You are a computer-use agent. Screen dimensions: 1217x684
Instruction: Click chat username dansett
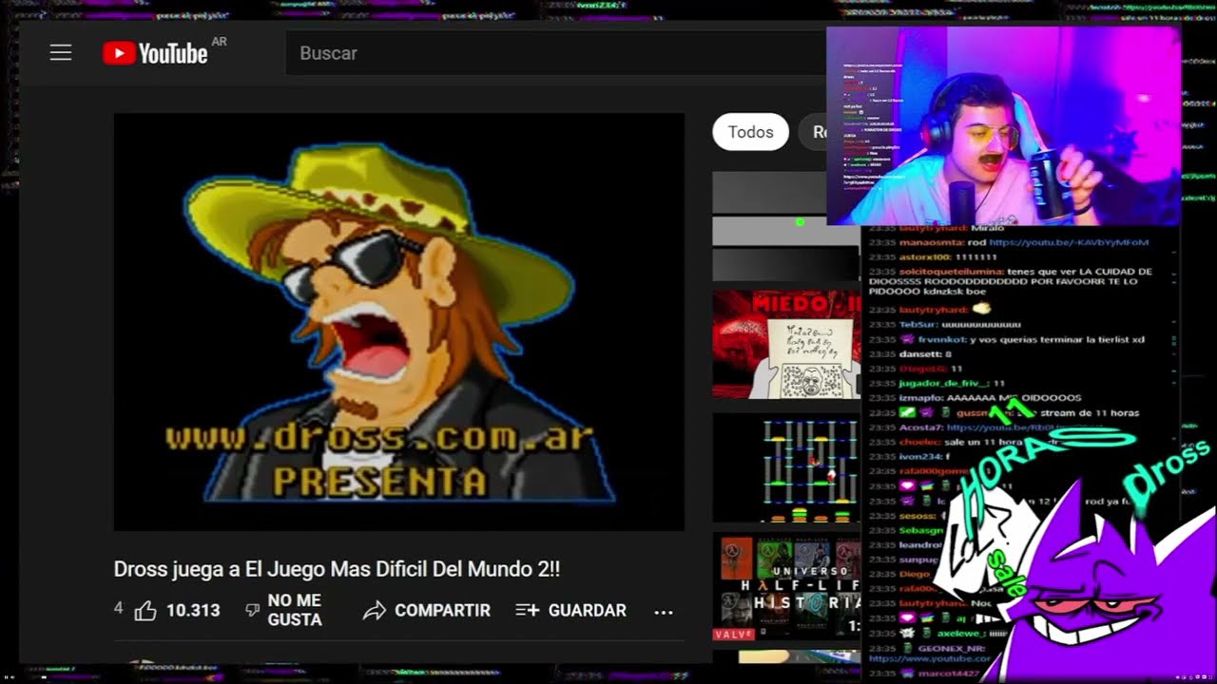919,353
